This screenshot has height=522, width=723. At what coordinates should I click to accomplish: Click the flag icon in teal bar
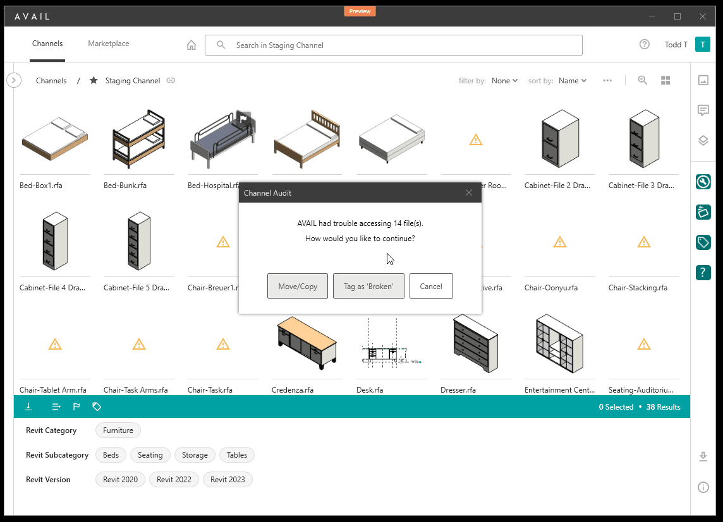(x=76, y=407)
